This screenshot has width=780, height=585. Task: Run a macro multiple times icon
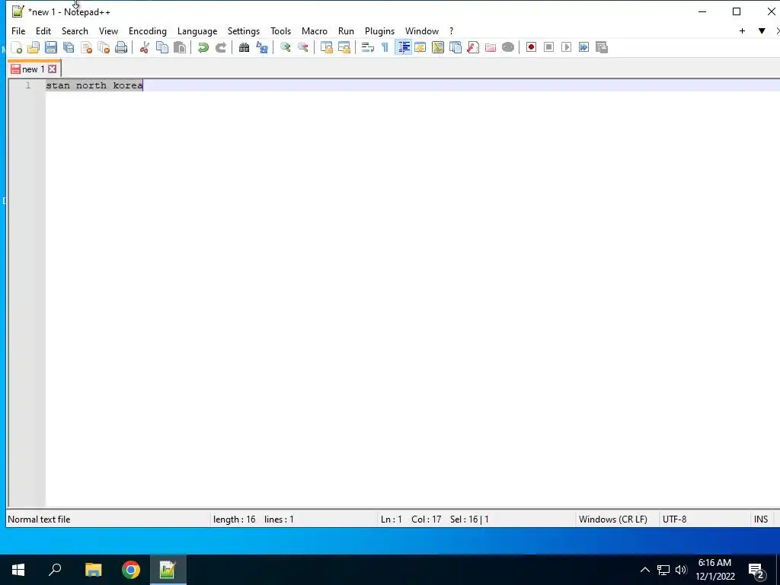[x=584, y=47]
